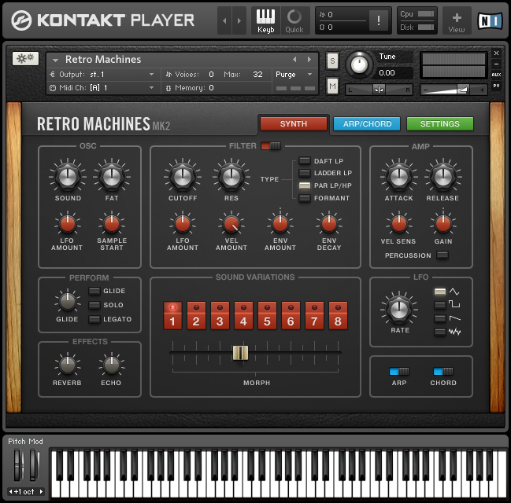Screen dimensions: 511x503
Task: Load previous instrument preset arrow
Action: point(294,59)
